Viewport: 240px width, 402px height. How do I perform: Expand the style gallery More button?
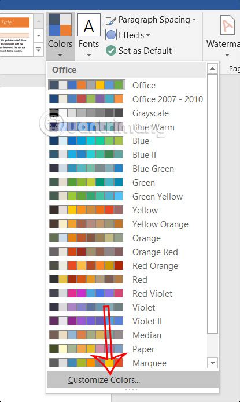click(x=39, y=50)
